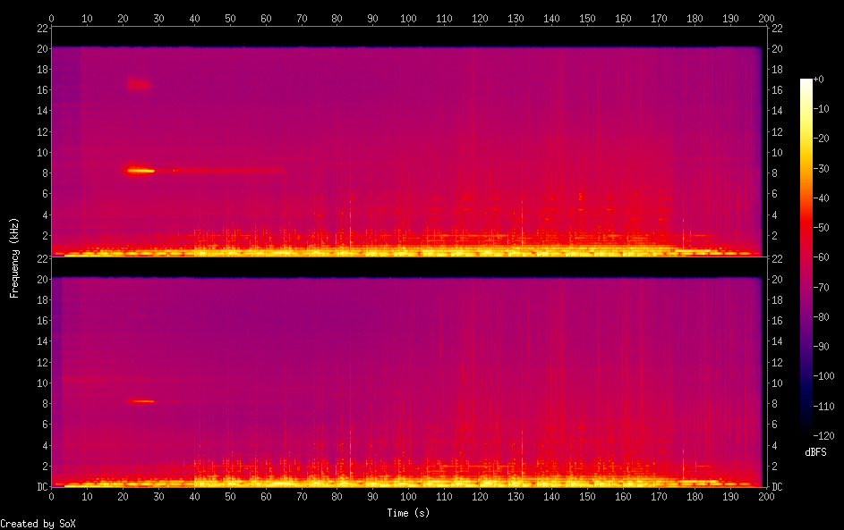Click the +0 label on the color scale
Image resolution: width=844 pixels, height=530 pixels.
[819, 80]
